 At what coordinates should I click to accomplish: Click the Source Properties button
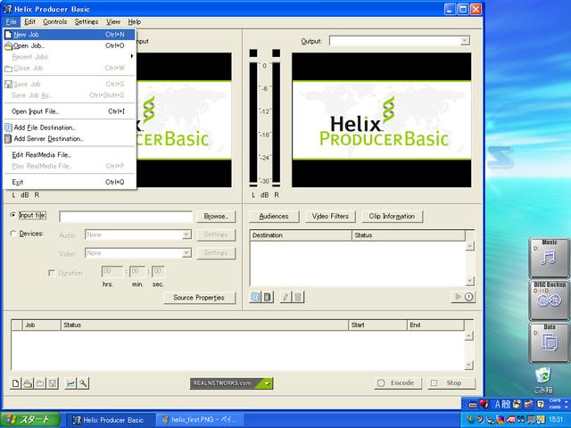tap(199, 298)
